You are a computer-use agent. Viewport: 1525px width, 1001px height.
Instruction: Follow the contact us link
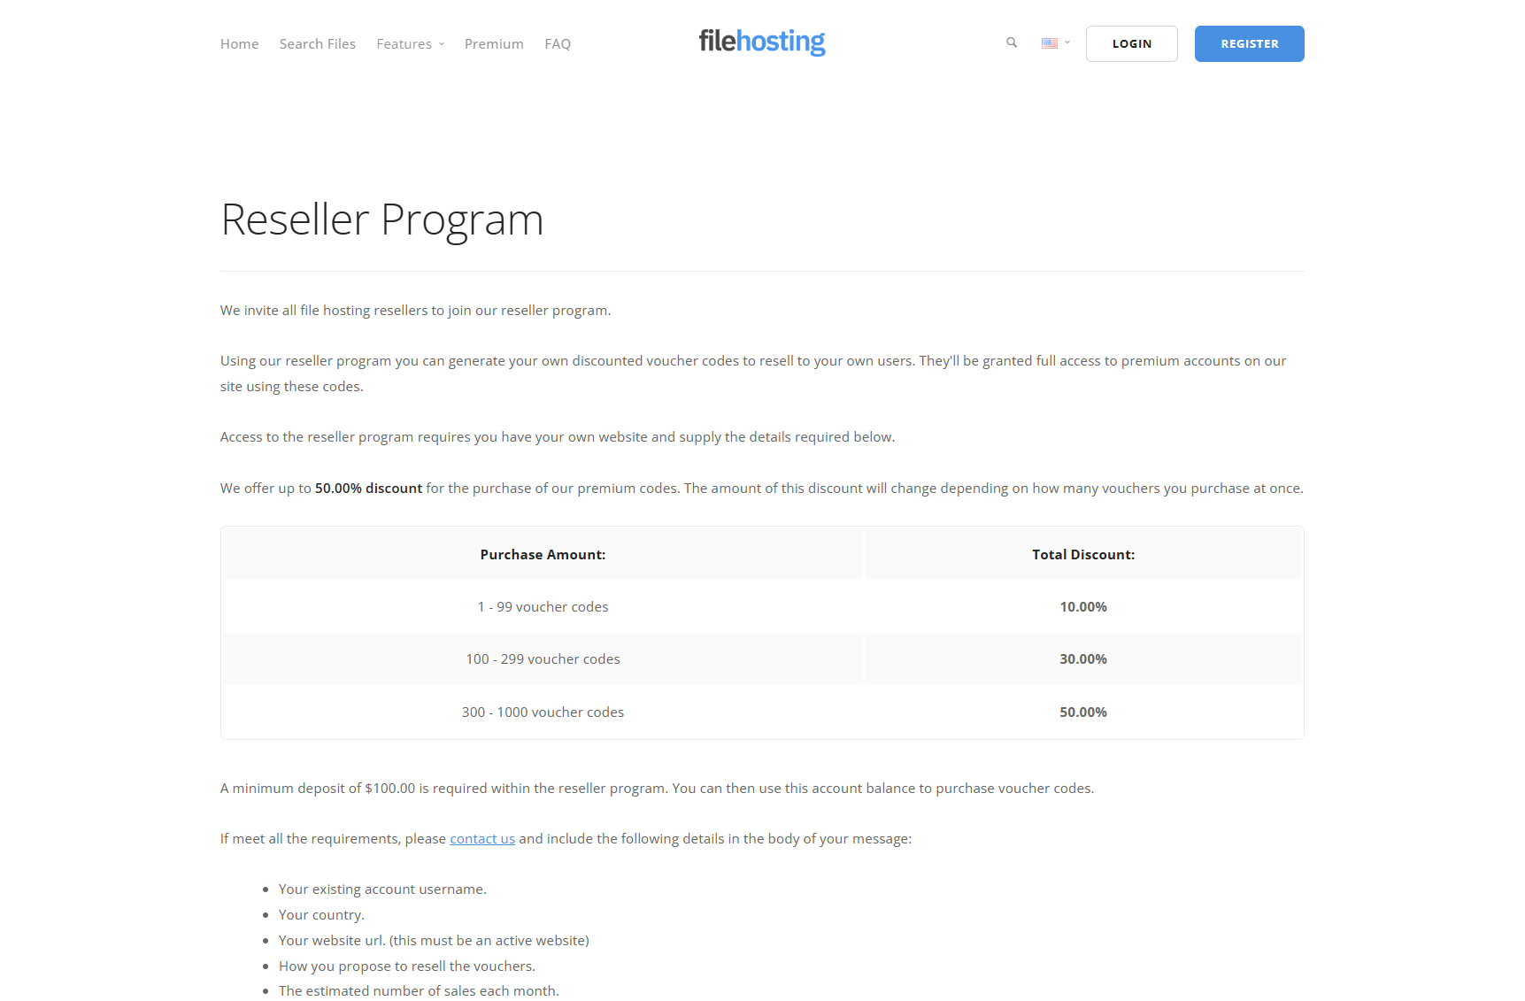(x=482, y=839)
